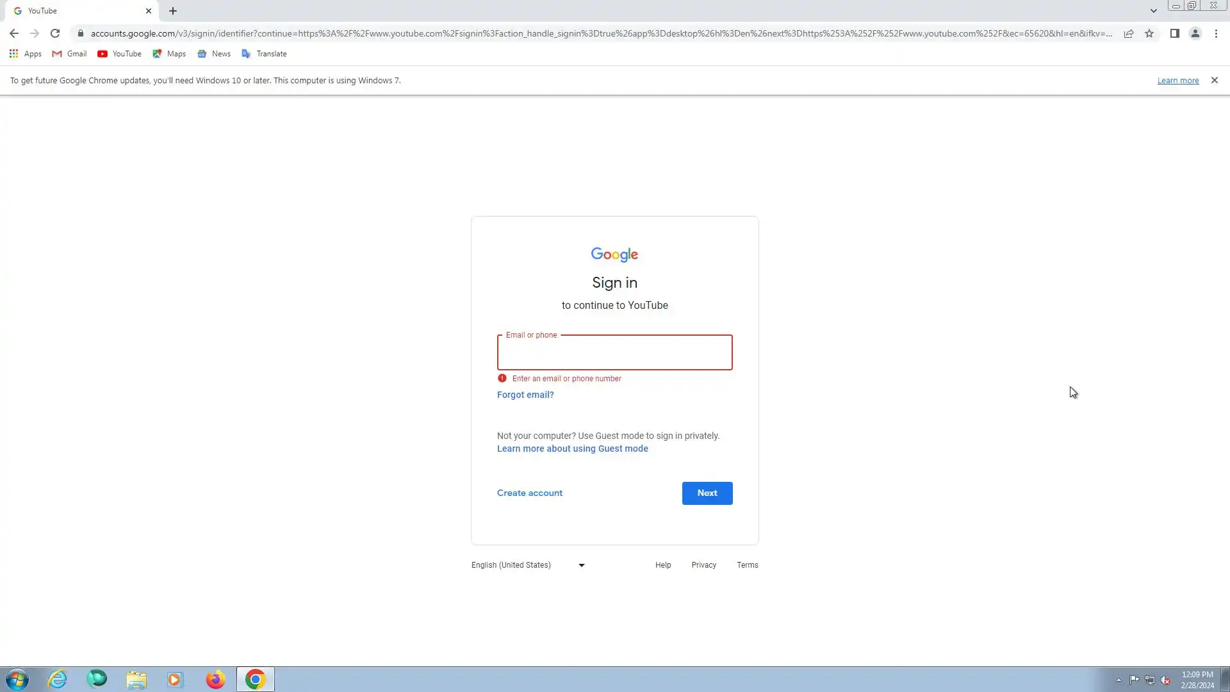
Task: Open the Apps bookmark shortcut
Action: [26, 54]
